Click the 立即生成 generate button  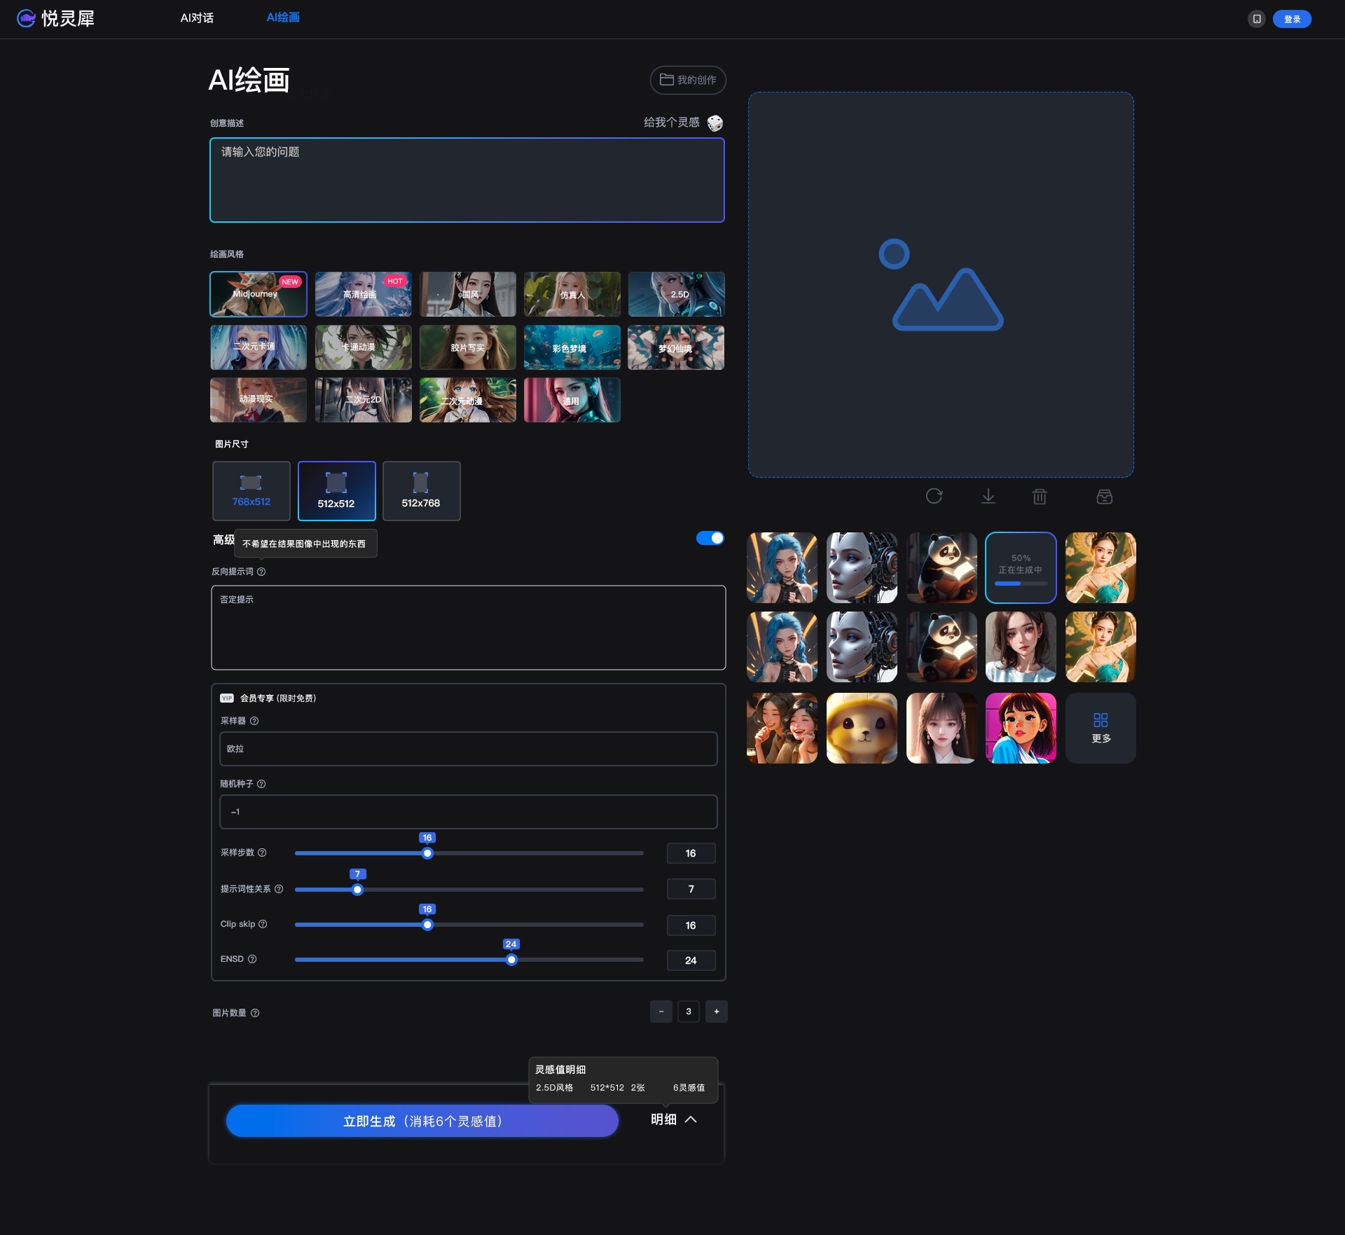coord(422,1121)
